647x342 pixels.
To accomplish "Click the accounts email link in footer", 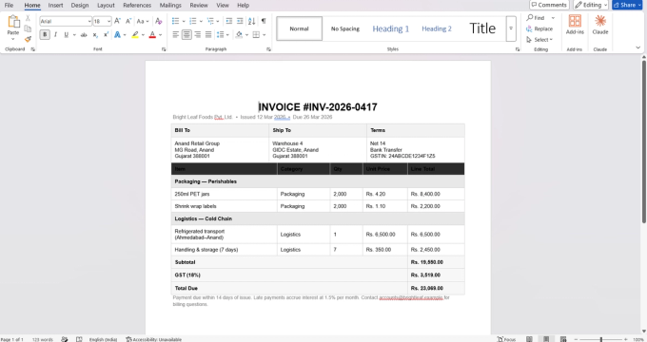I will (411, 297).
